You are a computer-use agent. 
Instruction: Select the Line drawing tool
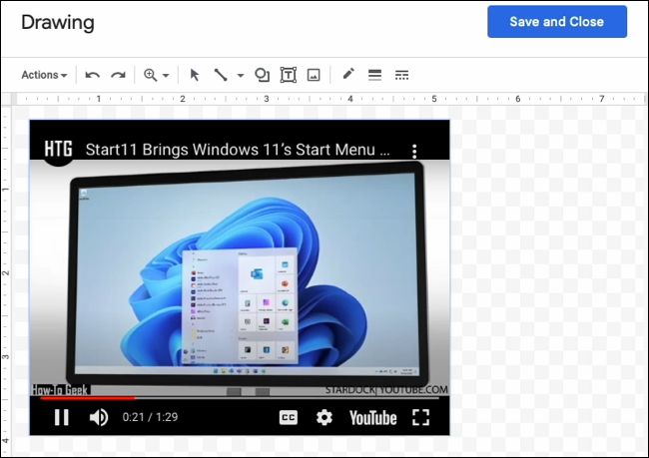(x=221, y=75)
